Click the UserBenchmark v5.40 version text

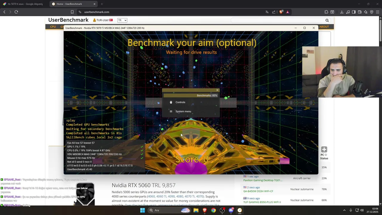(x=79, y=169)
